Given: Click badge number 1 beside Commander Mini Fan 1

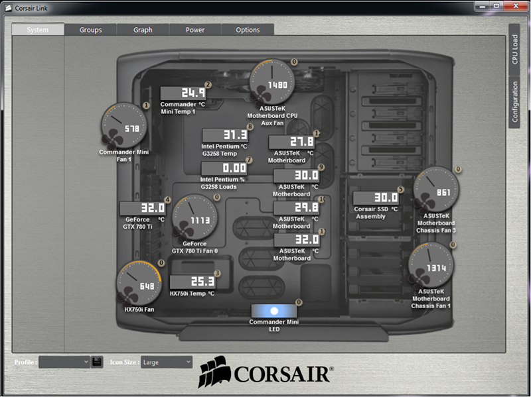Looking at the screenshot, I should point(146,105).
